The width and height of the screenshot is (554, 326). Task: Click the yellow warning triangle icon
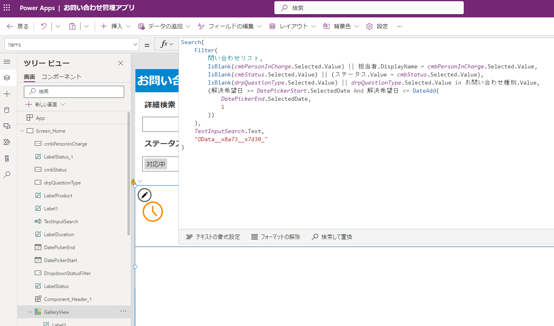[x=133, y=182]
